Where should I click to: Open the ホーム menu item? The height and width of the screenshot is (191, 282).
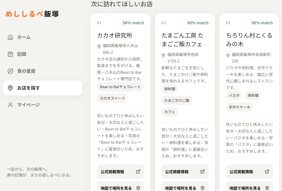coord(43,37)
